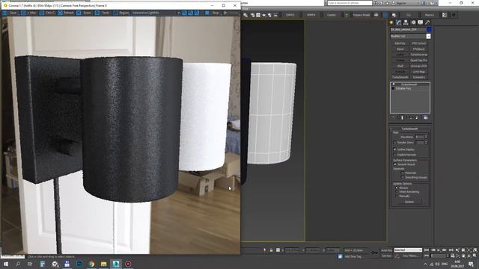
Task: Click Make unique icon below stack
Action: [x=410, y=117]
